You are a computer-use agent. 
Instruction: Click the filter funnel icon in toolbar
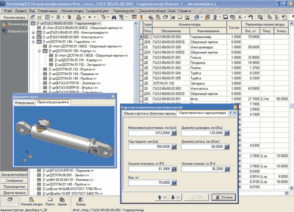click(x=103, y=17)
